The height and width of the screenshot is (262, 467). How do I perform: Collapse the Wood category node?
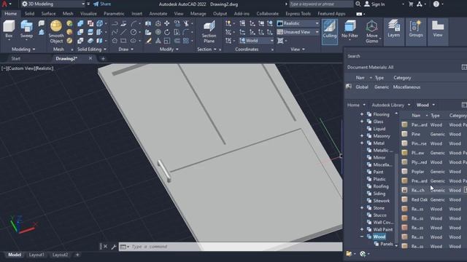362,237
